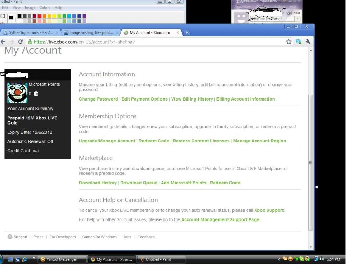Image resolution: width=358 pixels, height=268 pixels.
Task: Open Download Queue
Action: click(139, 183)
